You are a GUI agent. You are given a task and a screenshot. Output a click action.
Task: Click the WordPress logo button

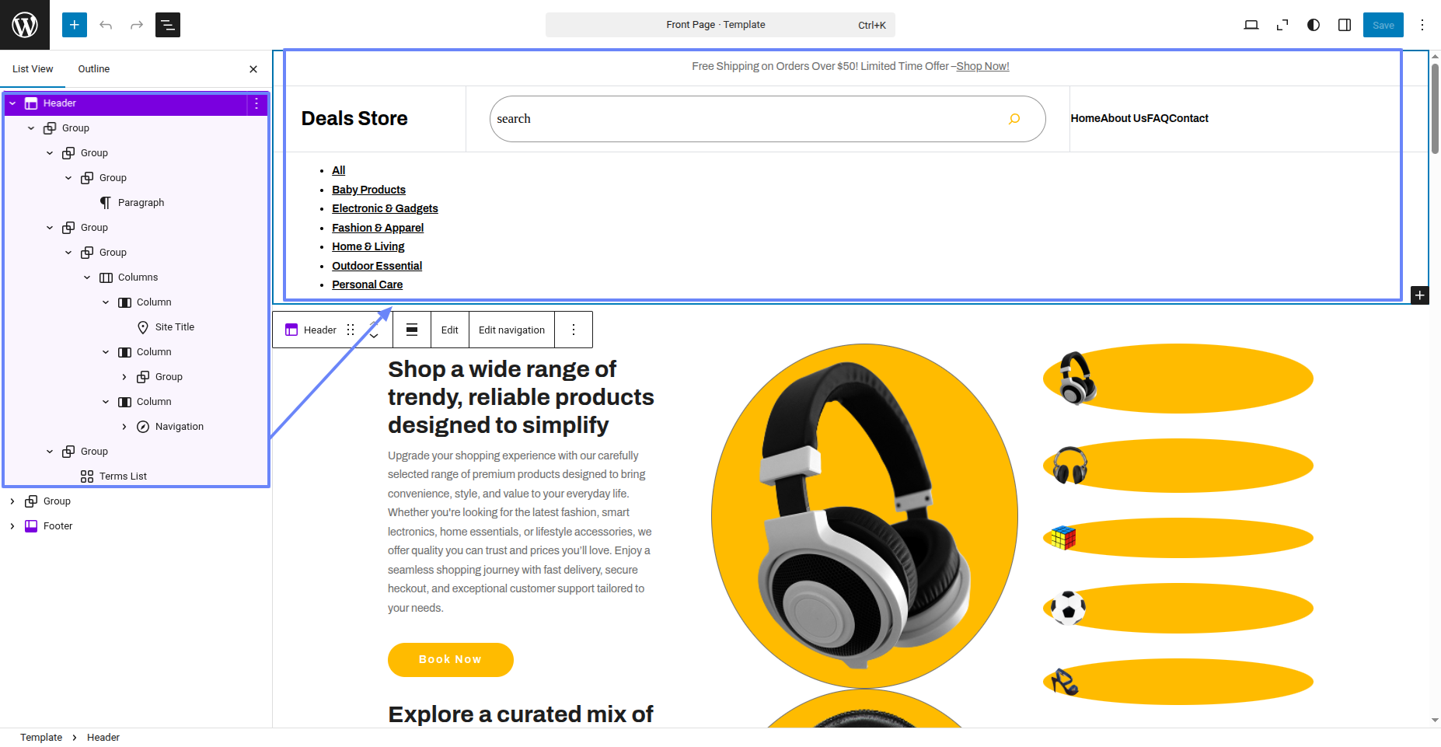click(25, 25)
